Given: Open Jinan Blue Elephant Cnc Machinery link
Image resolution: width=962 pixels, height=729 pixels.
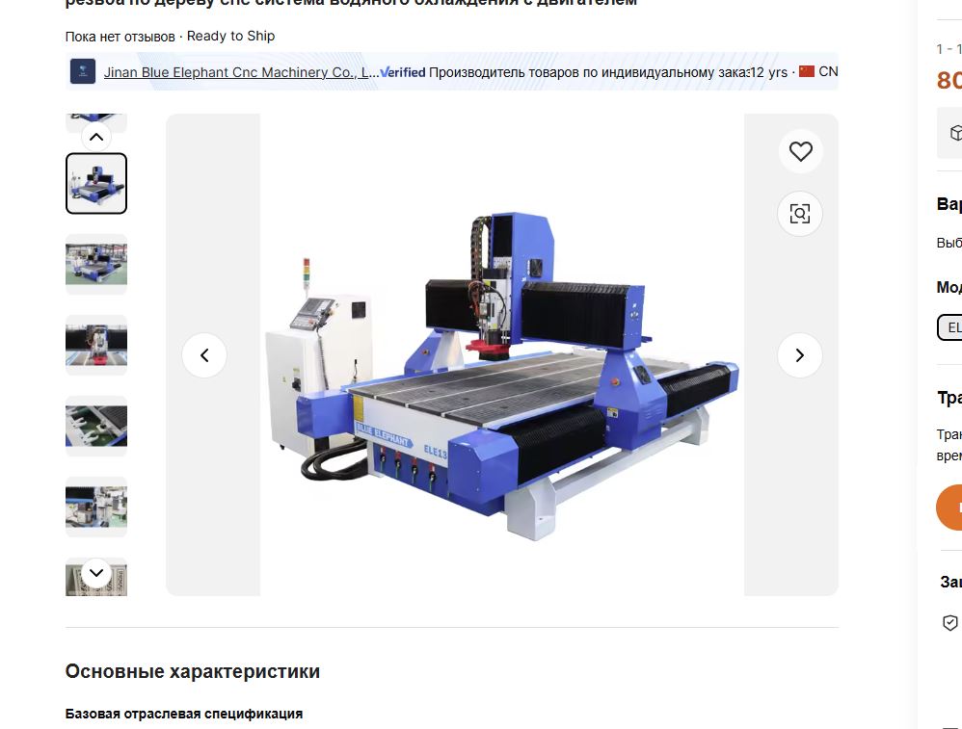Looking at the screenshot, I should click(236, 72).
